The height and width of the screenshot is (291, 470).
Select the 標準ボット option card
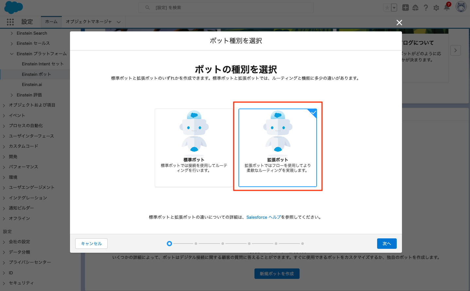click(x=194, y=147)
